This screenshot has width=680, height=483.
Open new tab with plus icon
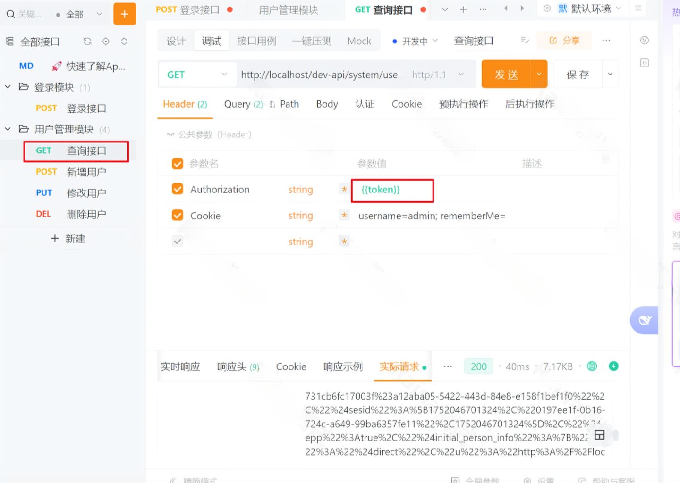point(463,9)
